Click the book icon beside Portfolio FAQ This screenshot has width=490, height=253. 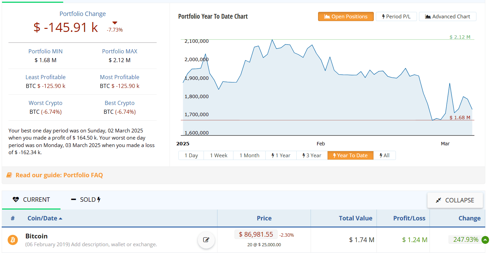click(x=9, y=175)
